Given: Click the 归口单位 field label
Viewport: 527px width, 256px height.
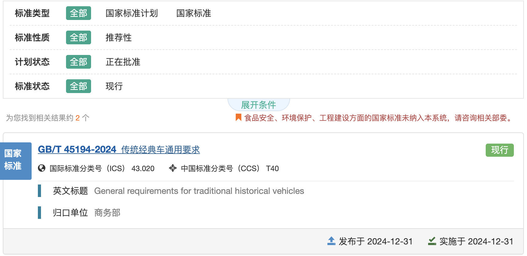Looking at the screenshot, I should pos(70,213).
